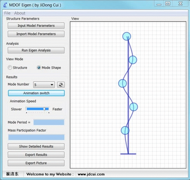This screenshot has width=190, height=180.
Task: Click the Animation Speed slider handle
Action: [44, 109]
